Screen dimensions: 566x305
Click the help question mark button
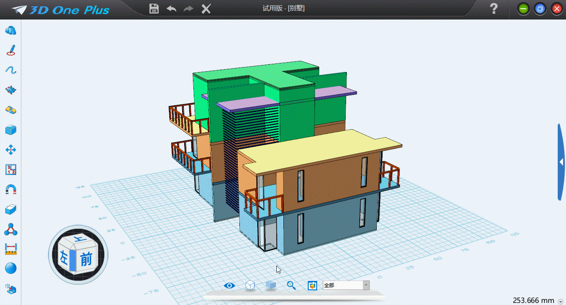493,9
